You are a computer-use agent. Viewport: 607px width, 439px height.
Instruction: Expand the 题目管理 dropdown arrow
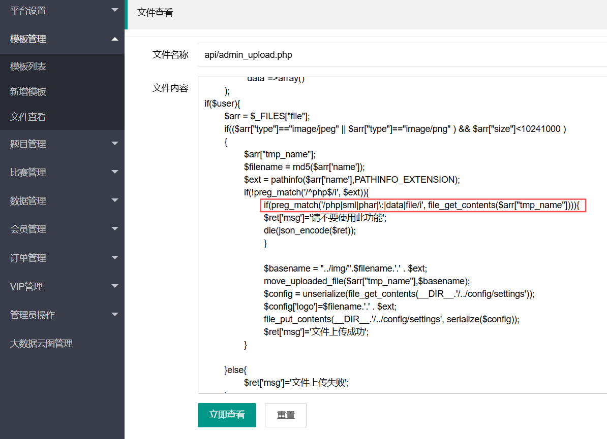[x=114, y=144]
